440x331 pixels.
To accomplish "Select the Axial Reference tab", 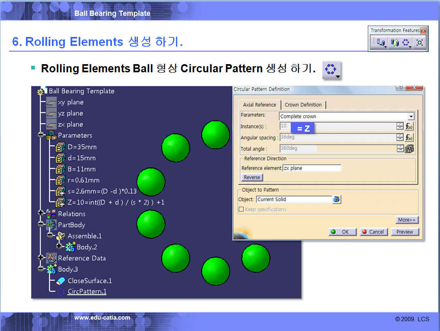I will coord(260,105).
